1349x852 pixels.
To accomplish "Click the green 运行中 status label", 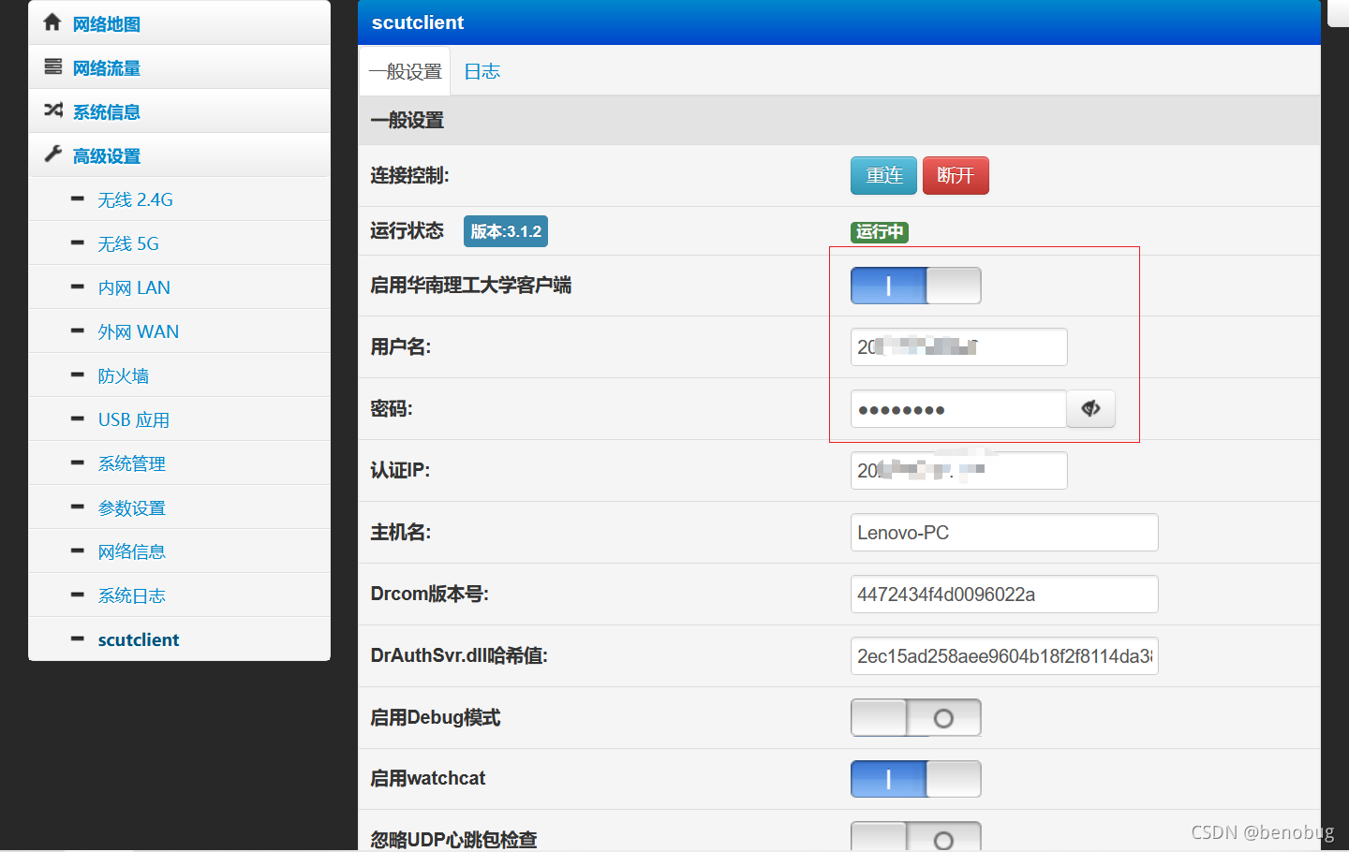I will coord(880,231).
